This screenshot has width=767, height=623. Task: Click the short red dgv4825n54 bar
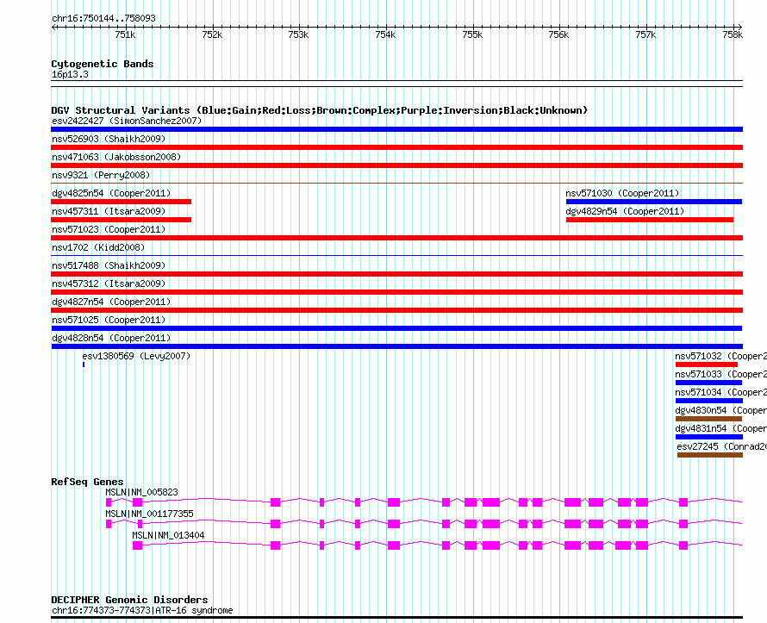tap(121, 202)
